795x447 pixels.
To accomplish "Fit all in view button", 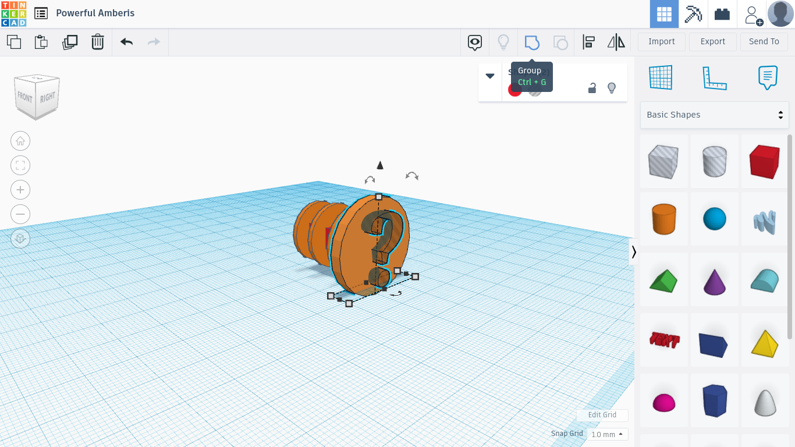I will click(x=20, y=165).
